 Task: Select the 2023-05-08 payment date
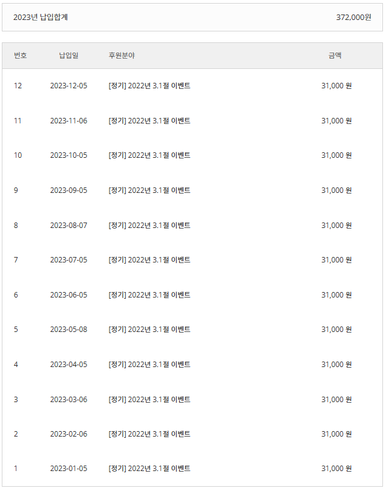click(68, 330)
